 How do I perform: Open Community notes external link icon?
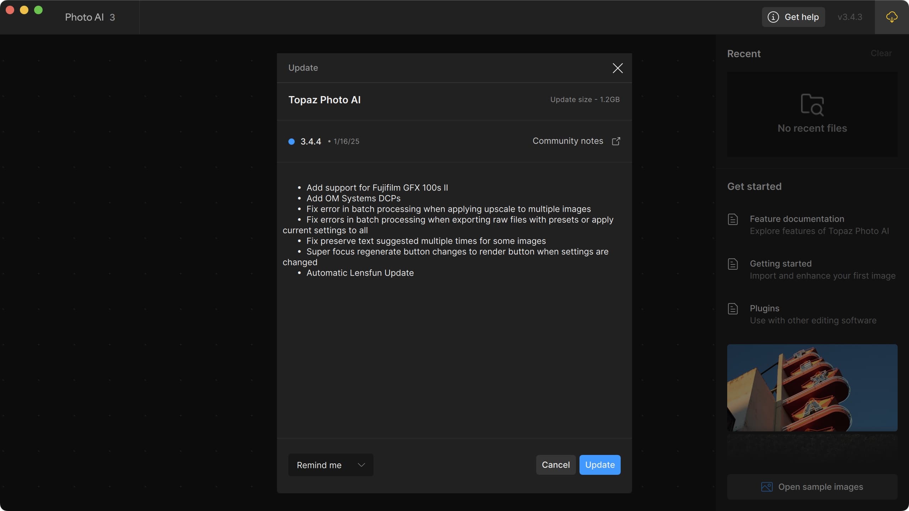tap(616, 141)
